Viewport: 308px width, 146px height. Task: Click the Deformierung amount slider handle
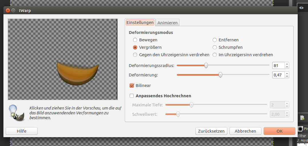(220, 75)
